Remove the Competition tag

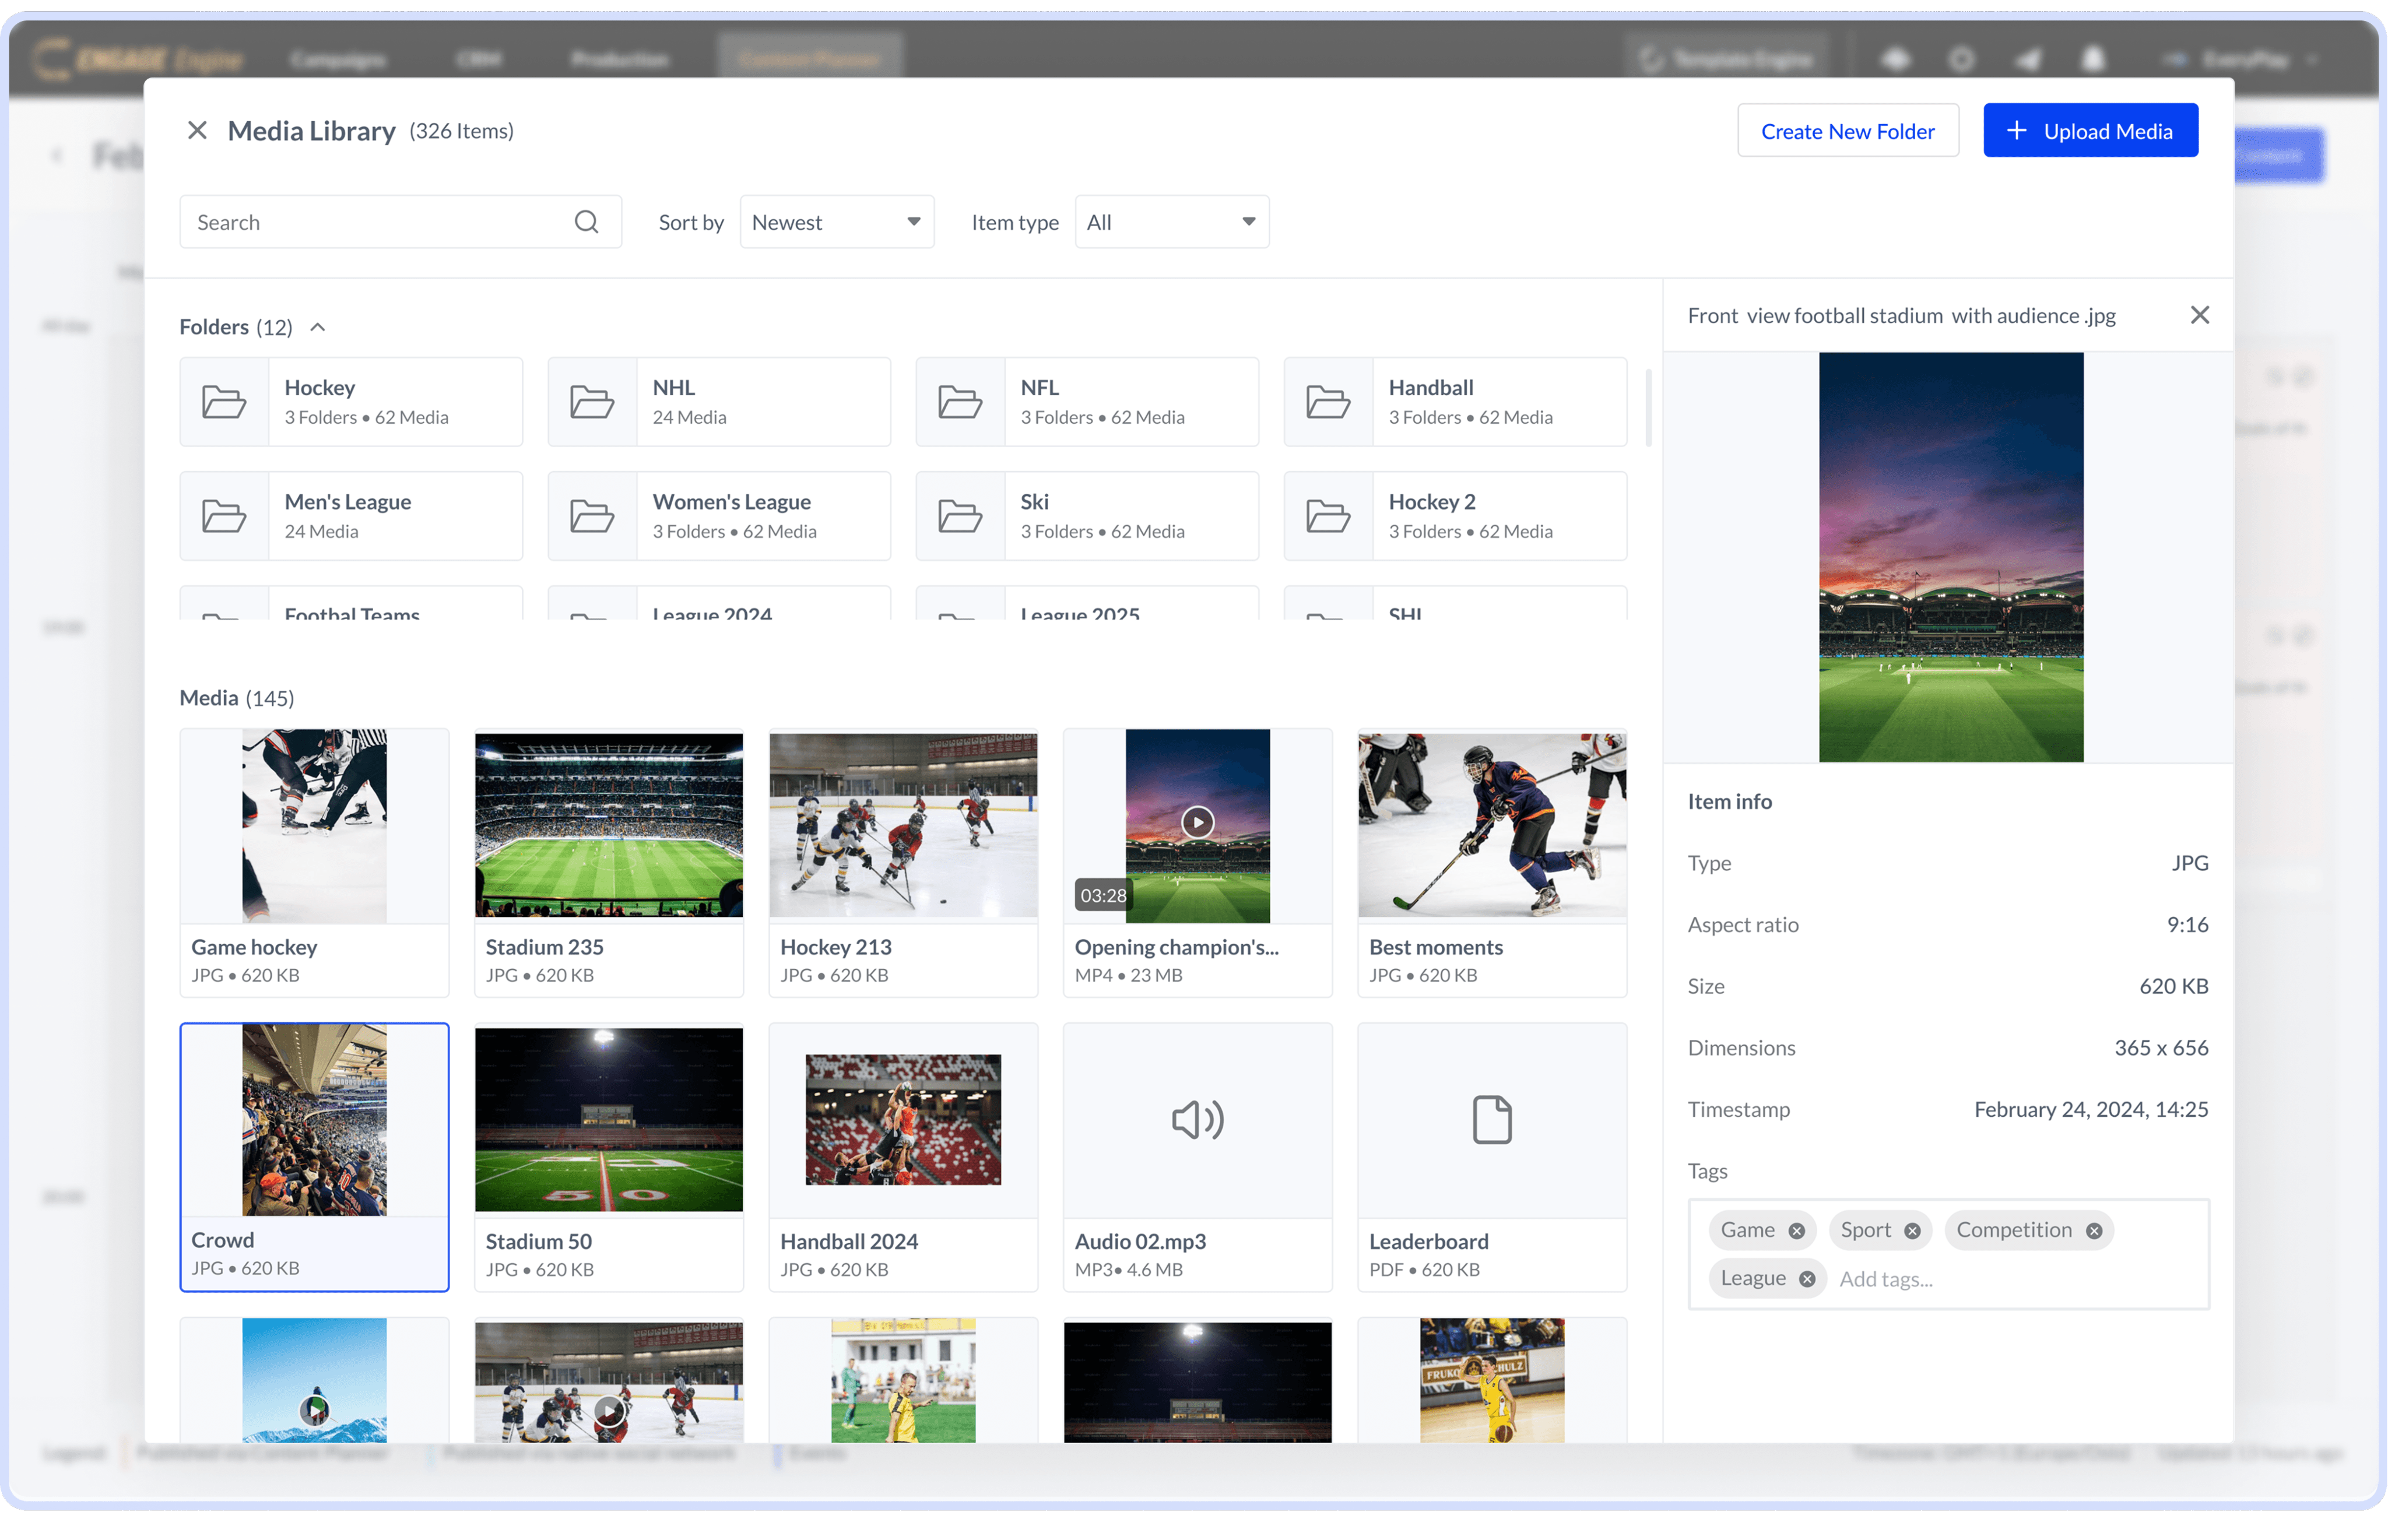[x=2094, y=1231]
